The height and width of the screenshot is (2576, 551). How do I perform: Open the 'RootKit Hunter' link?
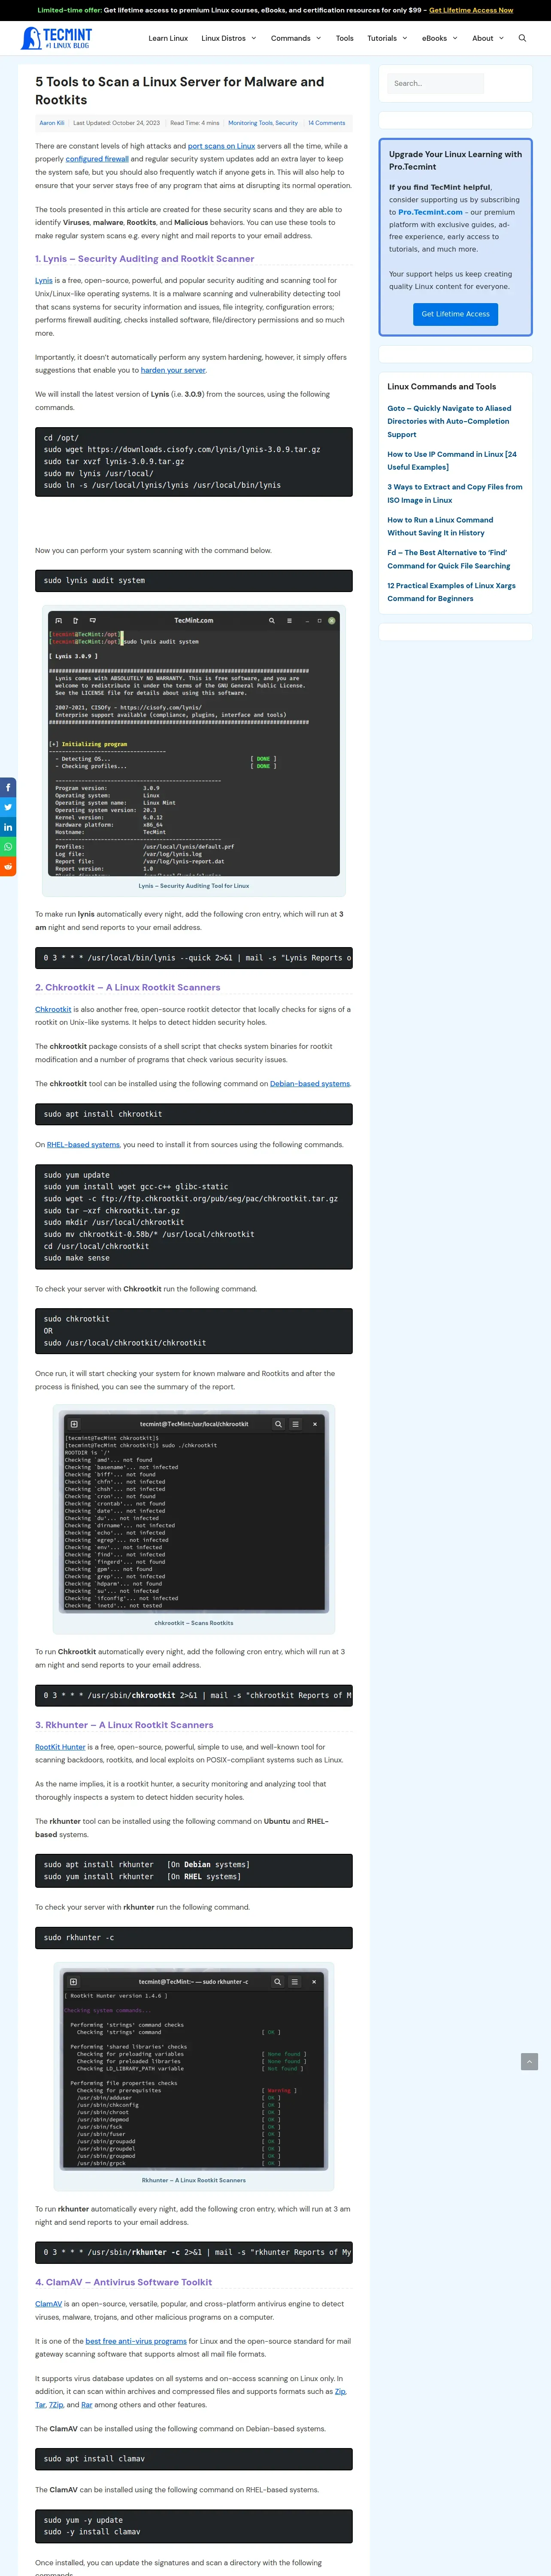click(x=60, y=1747)
